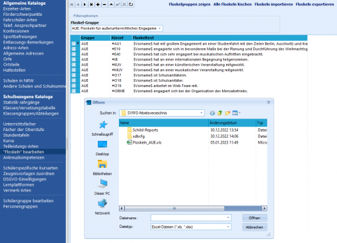This screenshot has width=337, height=243.
Task: Click Abbrechen button in dialog
Action: pos(254,227)
